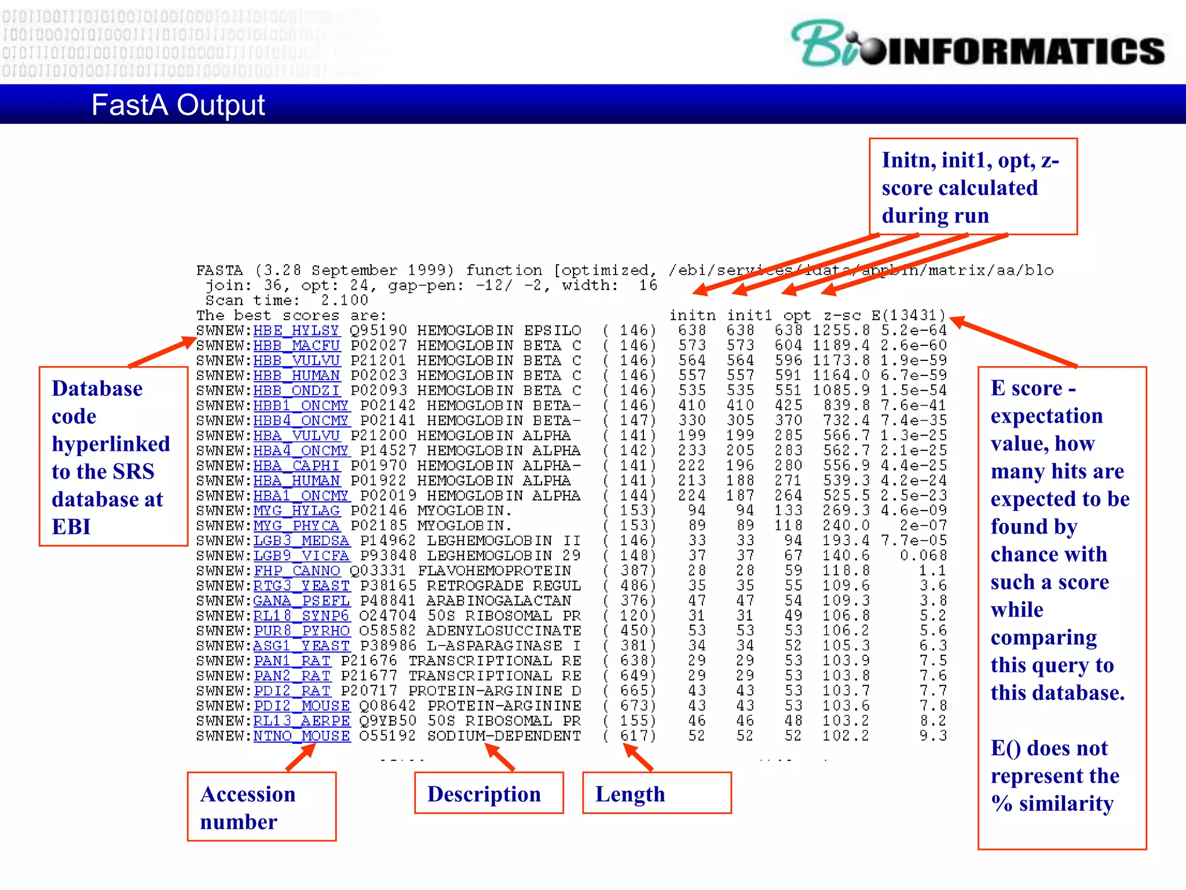1186x890 pixels.
Task: Click the Bioinformatics logo
Action: [978, 43]
